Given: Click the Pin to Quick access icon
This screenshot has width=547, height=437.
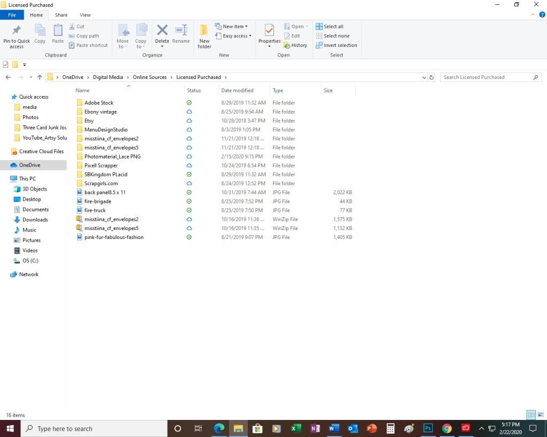Looking at the screenshot, I should 17,31.
